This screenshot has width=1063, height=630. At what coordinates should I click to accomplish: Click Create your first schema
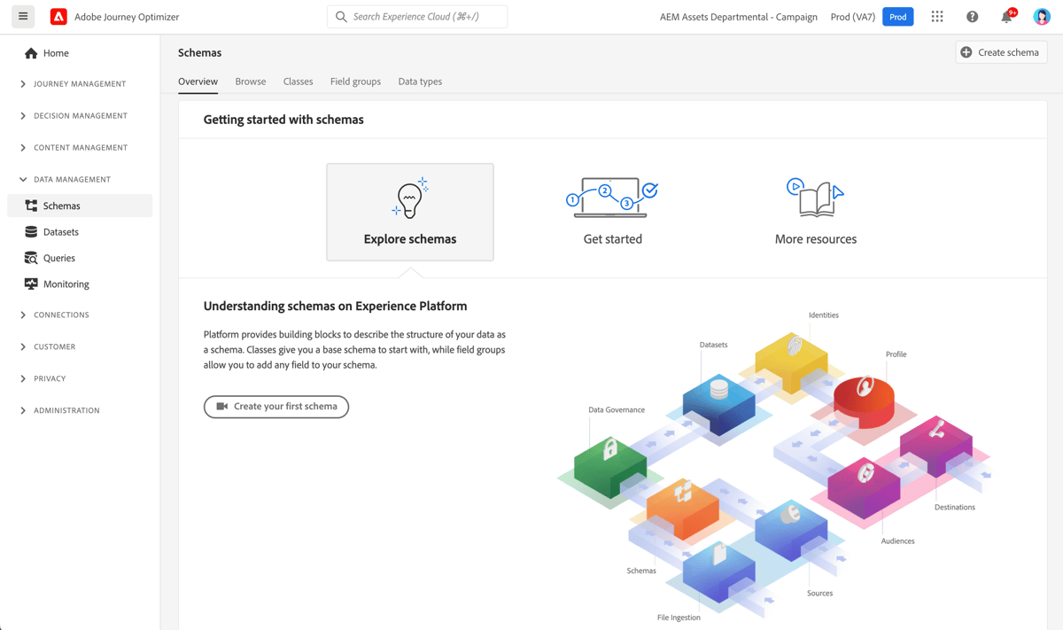pos(275,407)
